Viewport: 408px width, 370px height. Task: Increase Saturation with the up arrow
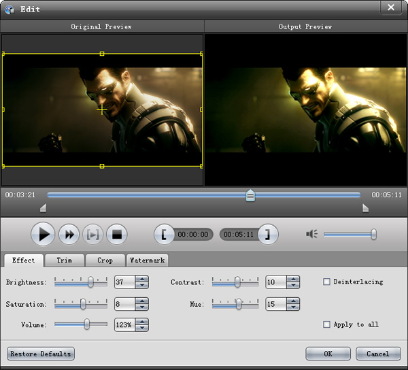click(x=142, y=301)
